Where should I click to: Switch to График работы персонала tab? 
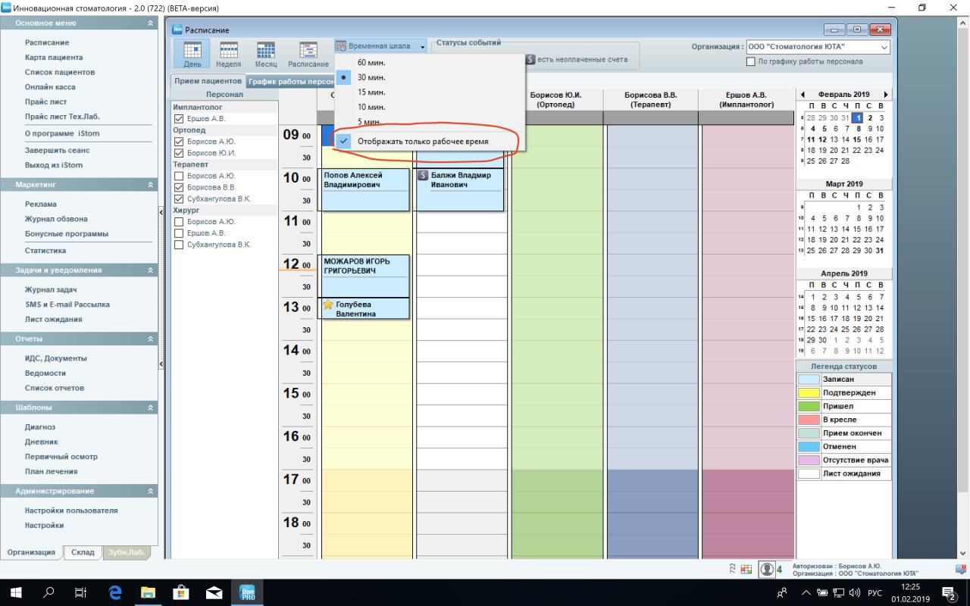[290, 81]
